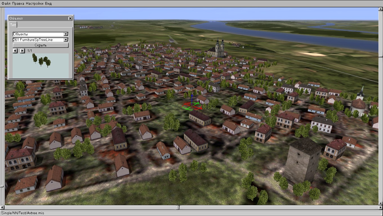Image resolution: width=383 pixels, height=216 pixels.
Task: Click the horizontal scrollbar thumb at bottom
Action: pyautogui.click(x=178, y=208)
